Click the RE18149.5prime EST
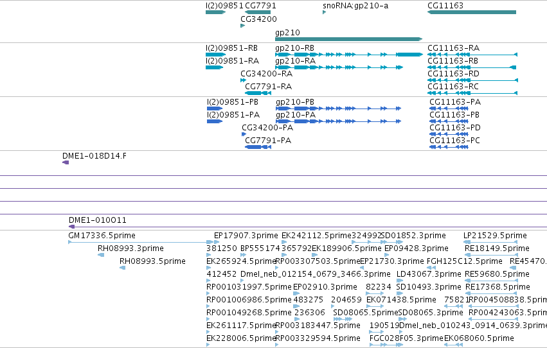 click(x=491, y=255)
